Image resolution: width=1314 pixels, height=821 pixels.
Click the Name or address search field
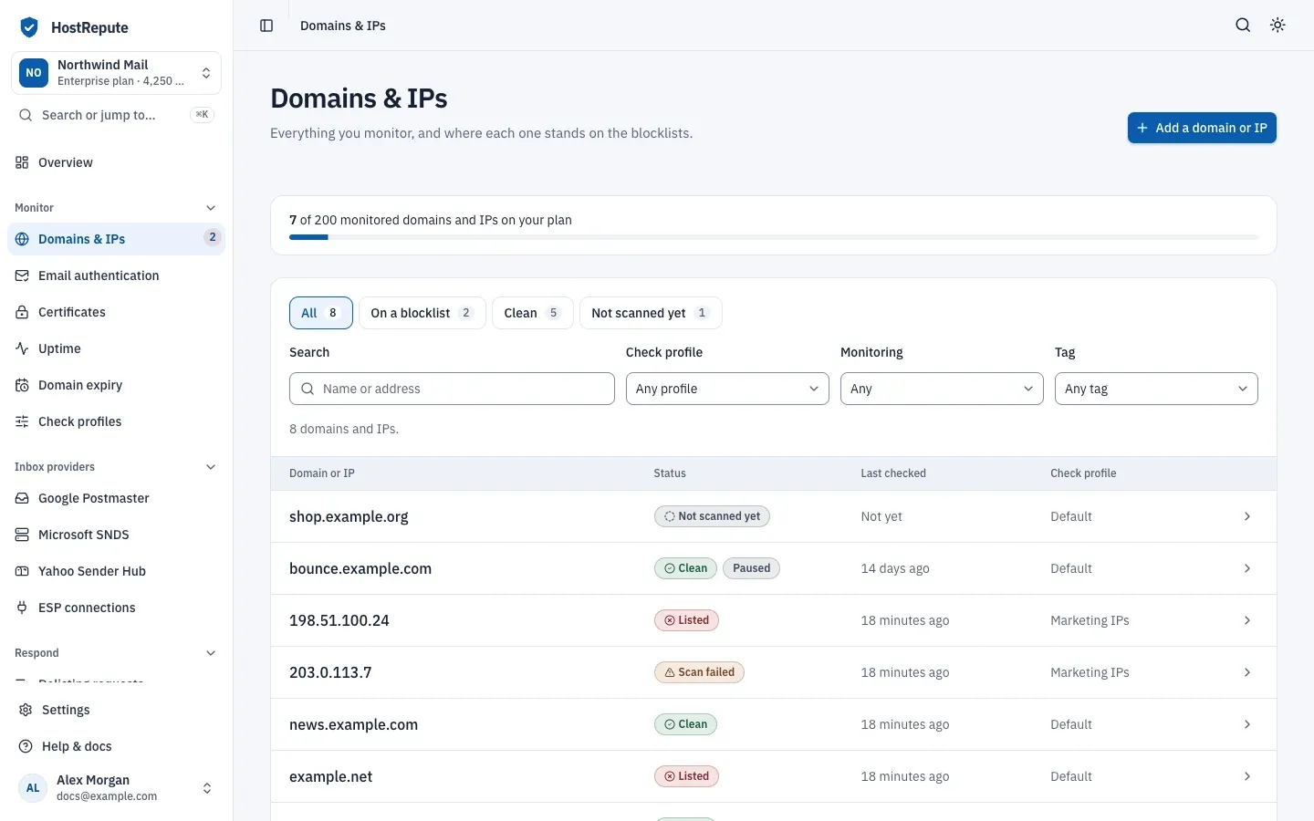[x=452, y=389]
